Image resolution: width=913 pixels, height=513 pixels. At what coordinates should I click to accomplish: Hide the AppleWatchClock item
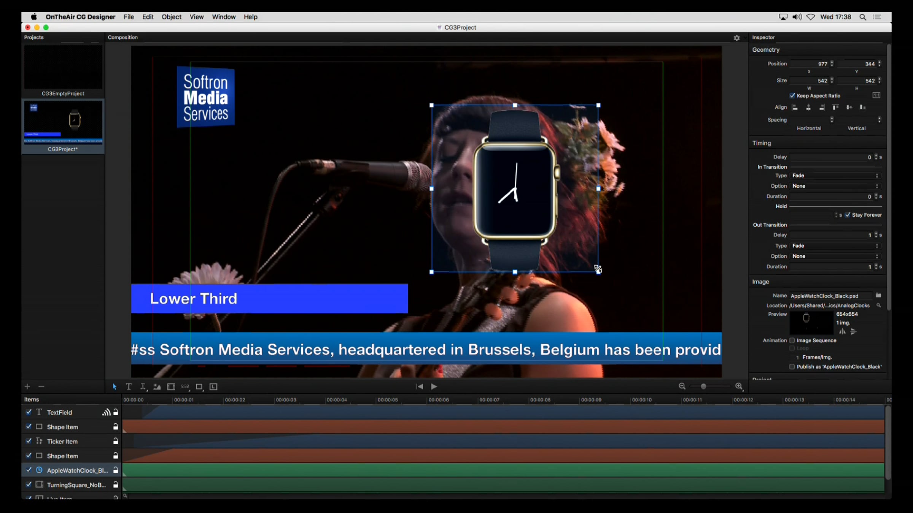29,470
